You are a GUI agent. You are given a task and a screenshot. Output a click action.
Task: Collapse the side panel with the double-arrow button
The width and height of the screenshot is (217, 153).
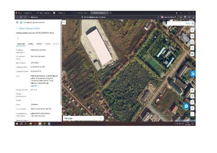point(64,22)
